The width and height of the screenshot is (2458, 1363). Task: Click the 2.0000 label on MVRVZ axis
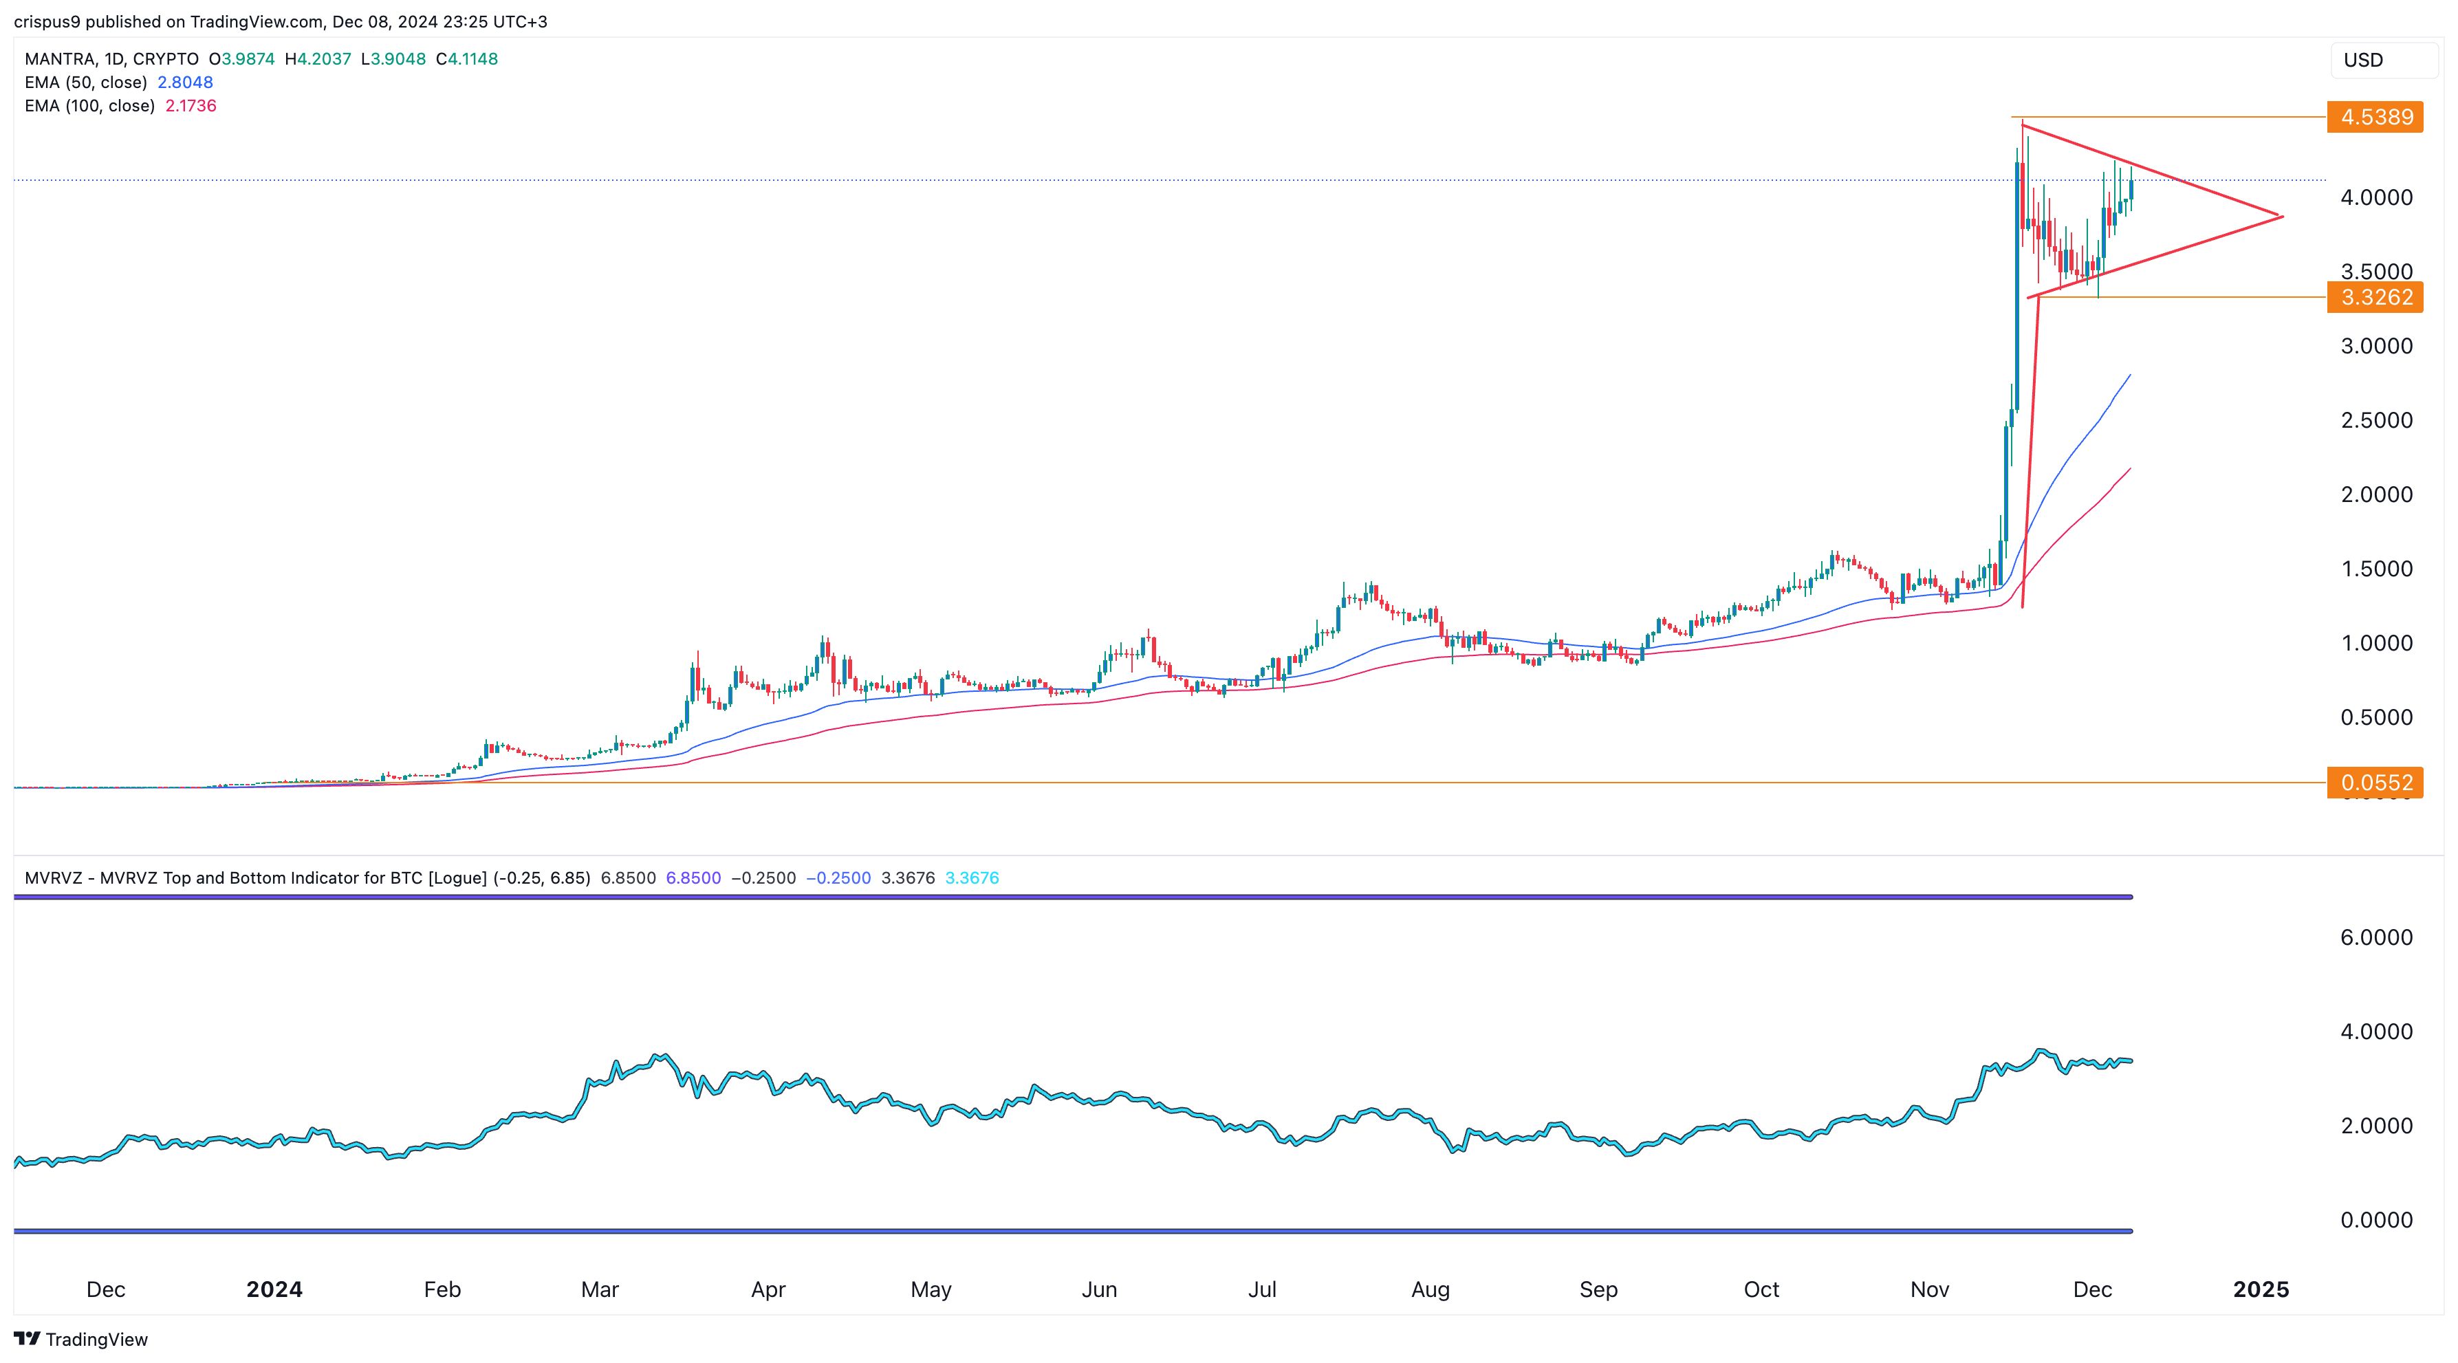[2376, 1126]
